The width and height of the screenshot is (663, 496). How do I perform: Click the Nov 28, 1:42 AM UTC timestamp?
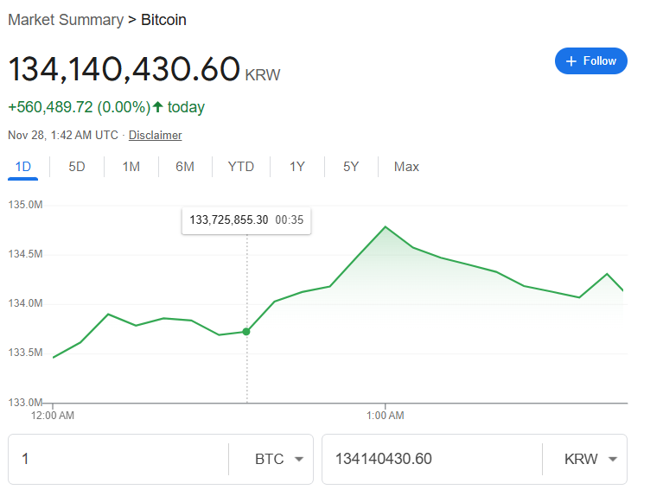point(63,135)
